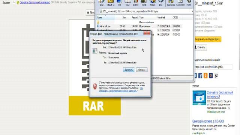240x135 pixels.
Task: Launch the Wizard toolbar icon
Action: coord(153,3)
